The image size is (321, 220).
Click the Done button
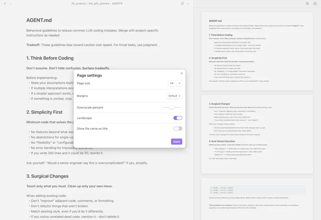(x=177, y=141)
